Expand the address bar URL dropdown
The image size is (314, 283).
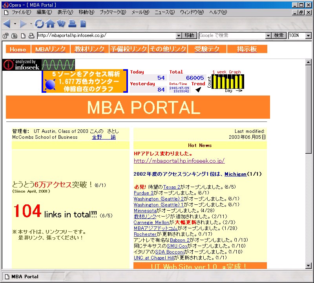click(x=179, y=36)
